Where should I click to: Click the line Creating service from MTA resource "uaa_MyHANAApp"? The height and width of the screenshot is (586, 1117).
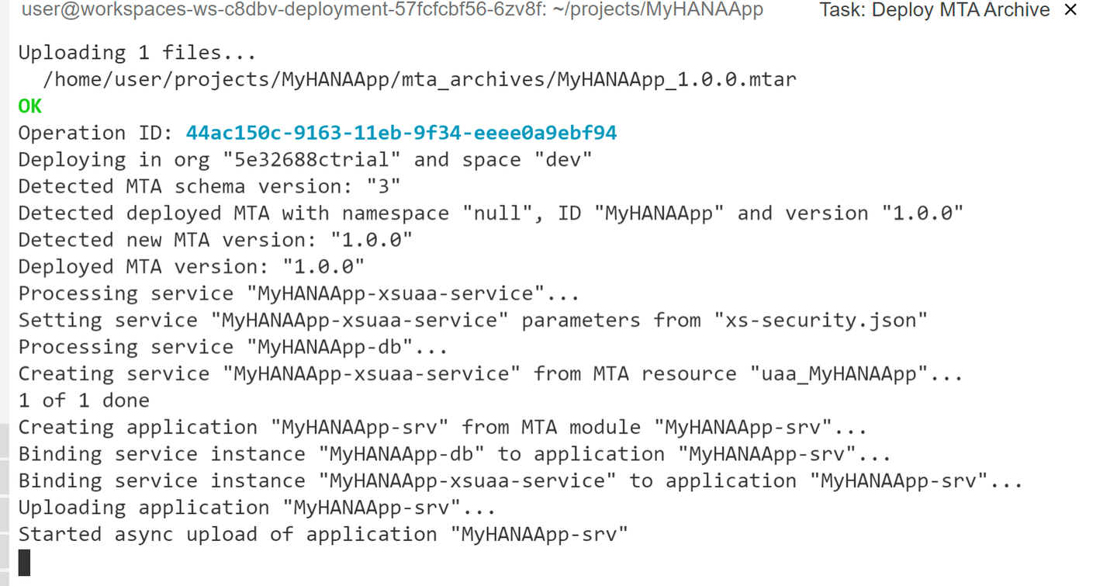491,373
